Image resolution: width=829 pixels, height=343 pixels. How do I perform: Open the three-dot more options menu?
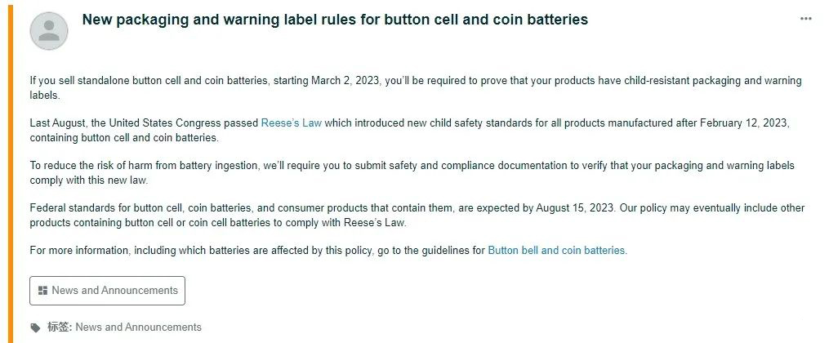[x=806, y=19]
